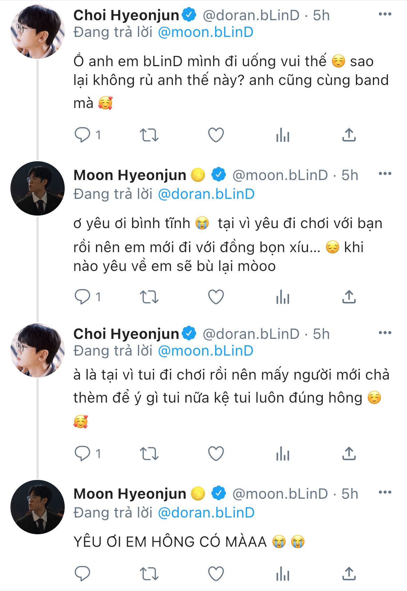Like Moon Hyeonjun's 'YÊU ƠI EM HÔNG CÓ MÀAA' tweet
This screenshot has height=591, width=407.
tap(216, 574)
